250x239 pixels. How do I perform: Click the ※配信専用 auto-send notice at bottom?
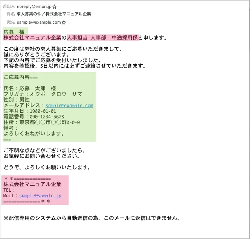coord(91,218)
